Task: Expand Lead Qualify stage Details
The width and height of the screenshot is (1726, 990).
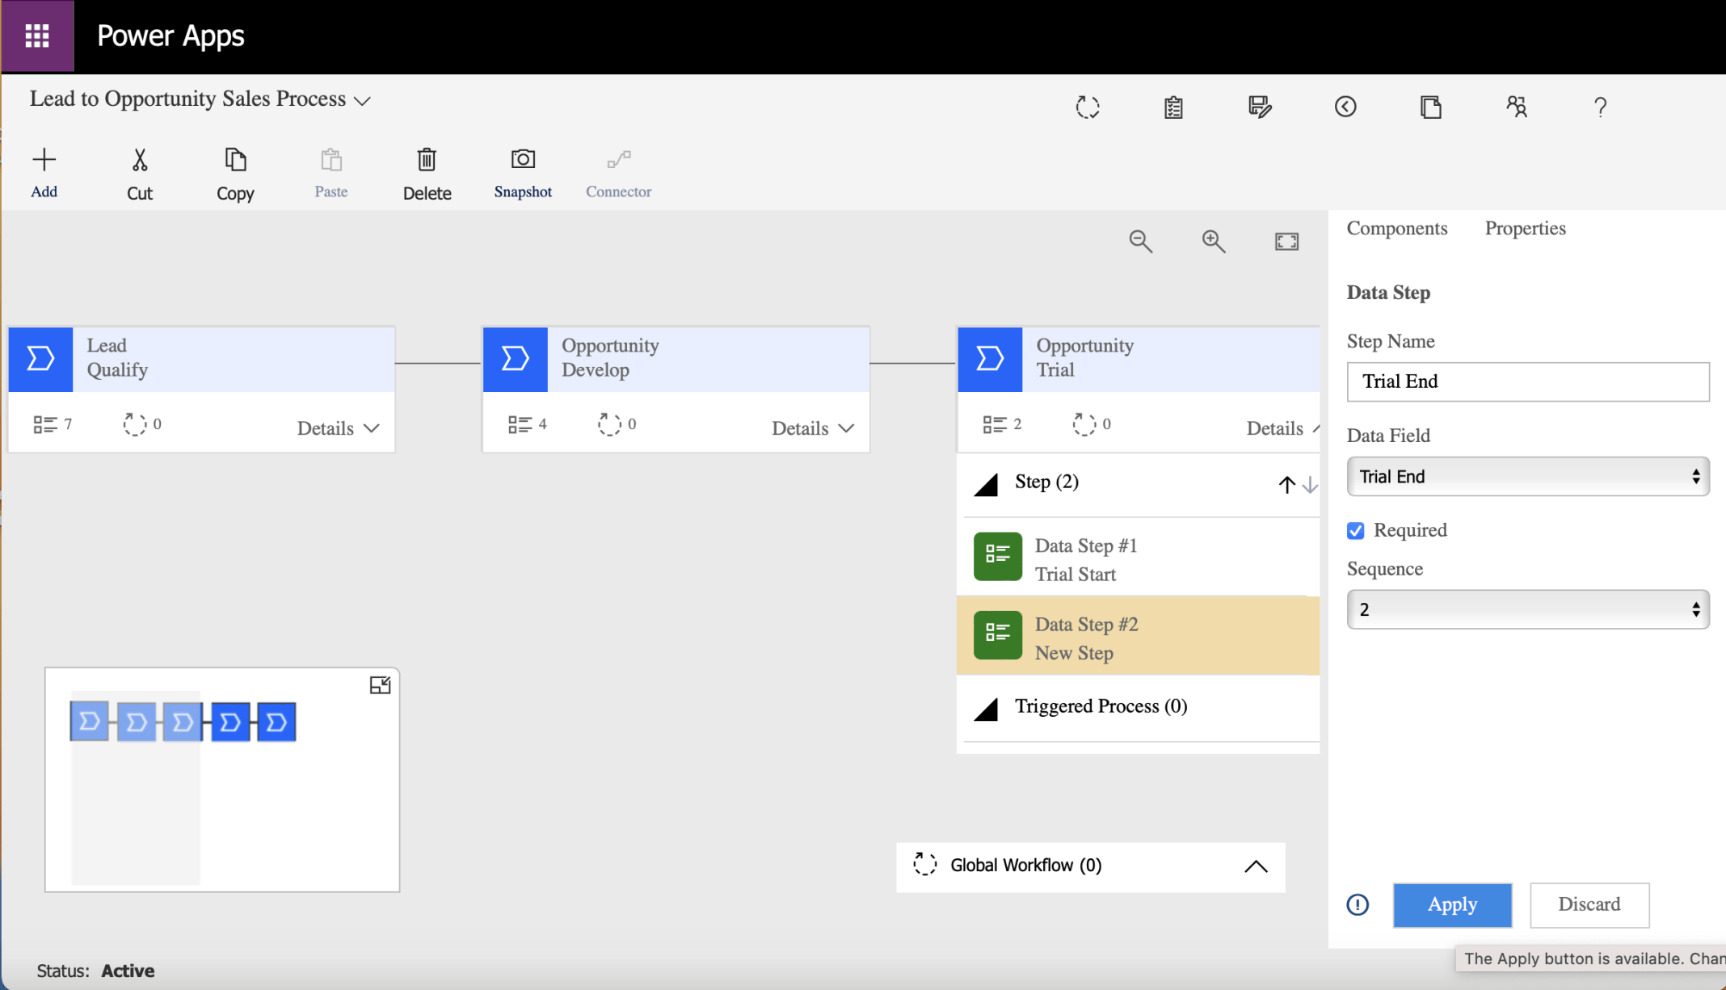Action: click(x=338, y=428)
